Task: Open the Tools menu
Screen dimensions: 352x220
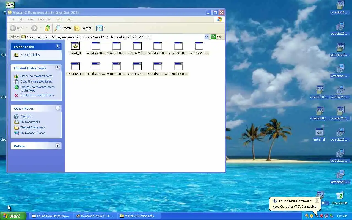Action: click(59, 19)
